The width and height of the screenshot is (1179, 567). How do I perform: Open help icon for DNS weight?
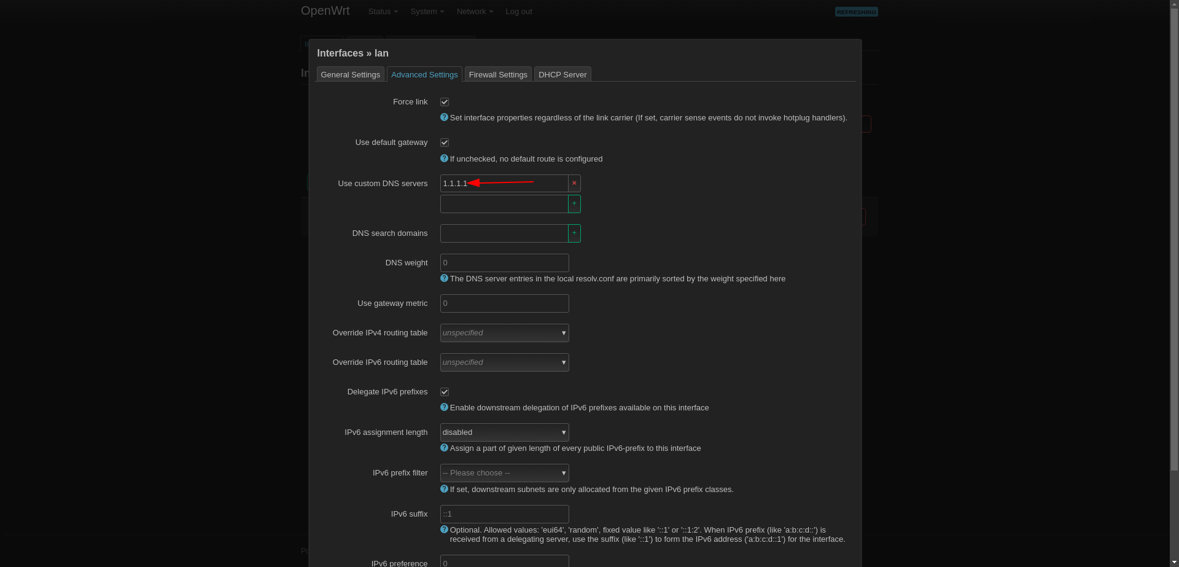444,278
